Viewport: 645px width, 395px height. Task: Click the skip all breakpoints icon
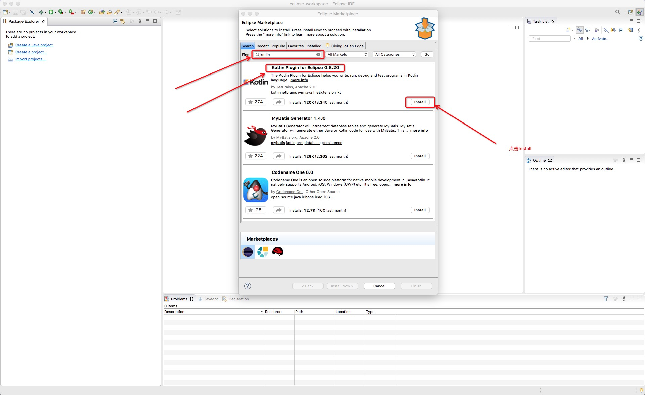[x=32, y=12]
